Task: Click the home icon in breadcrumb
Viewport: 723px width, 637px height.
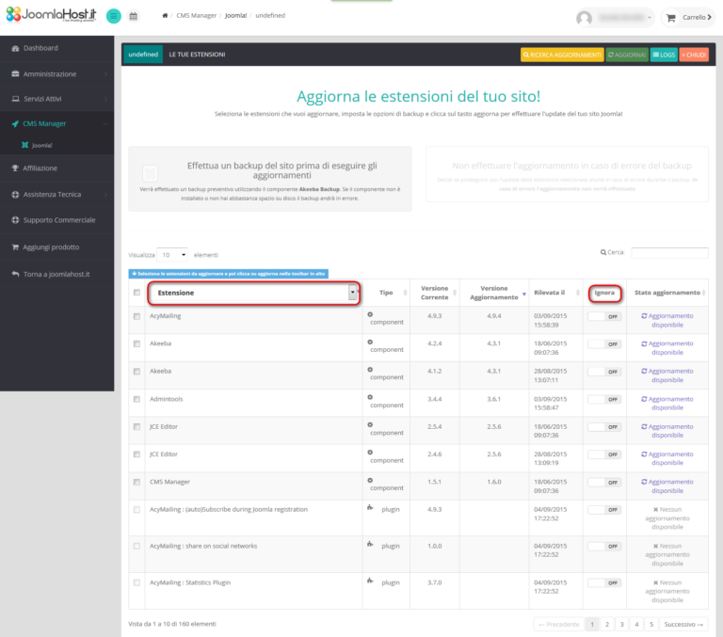Action: (x=166, y=16)
